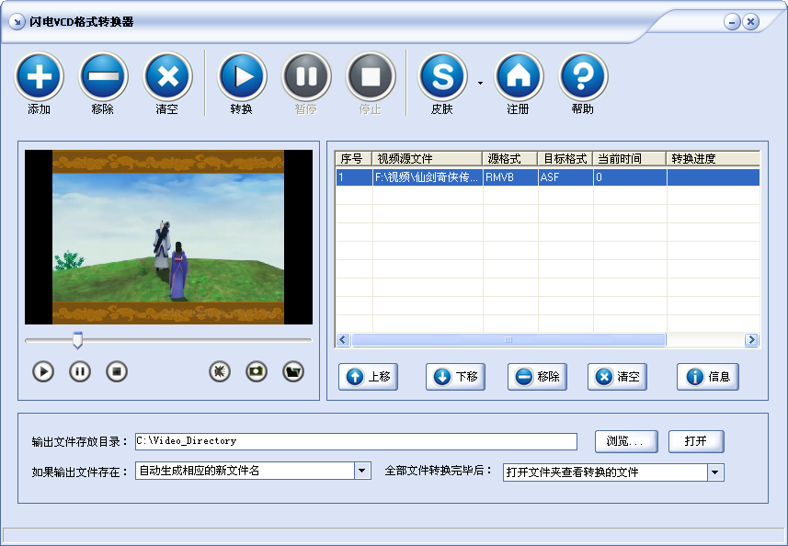Click the 源格式 column header
This screenshot has height=546, width=788.
(509, 159)
